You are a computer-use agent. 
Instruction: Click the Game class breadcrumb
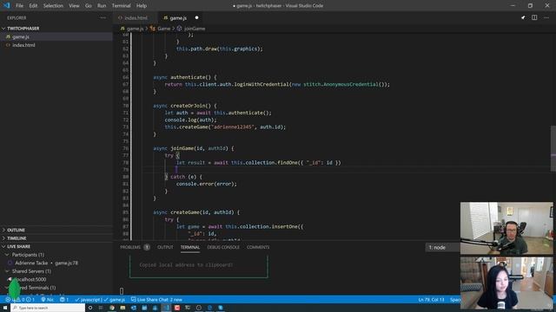point(161,29)
